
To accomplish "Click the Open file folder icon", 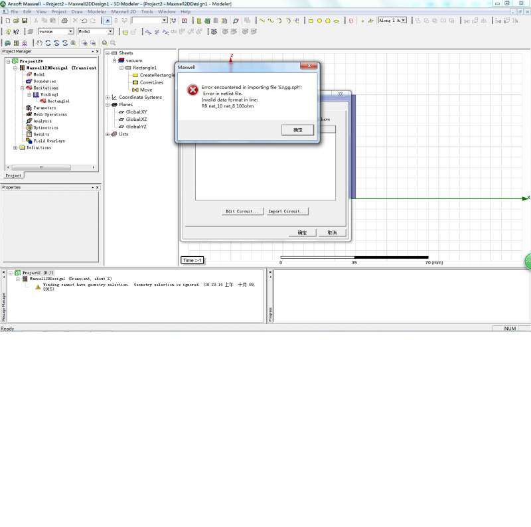I will 16,21.
